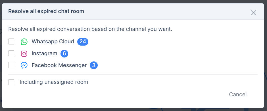267x111 pixels.
Task: Click the divider line above Including unassigned room
Action: click(133, 74)
